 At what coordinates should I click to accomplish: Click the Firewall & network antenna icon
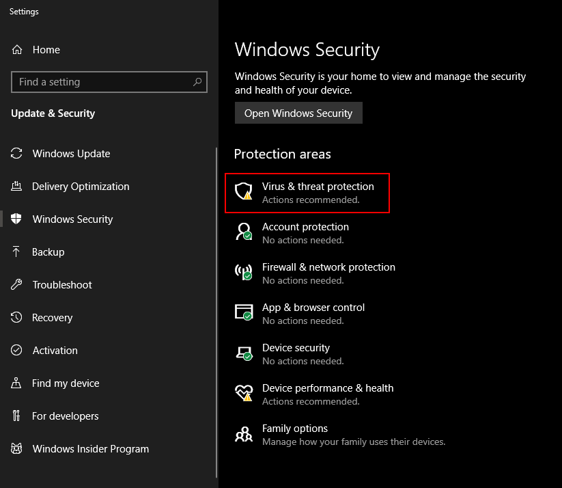pos(244,271)
